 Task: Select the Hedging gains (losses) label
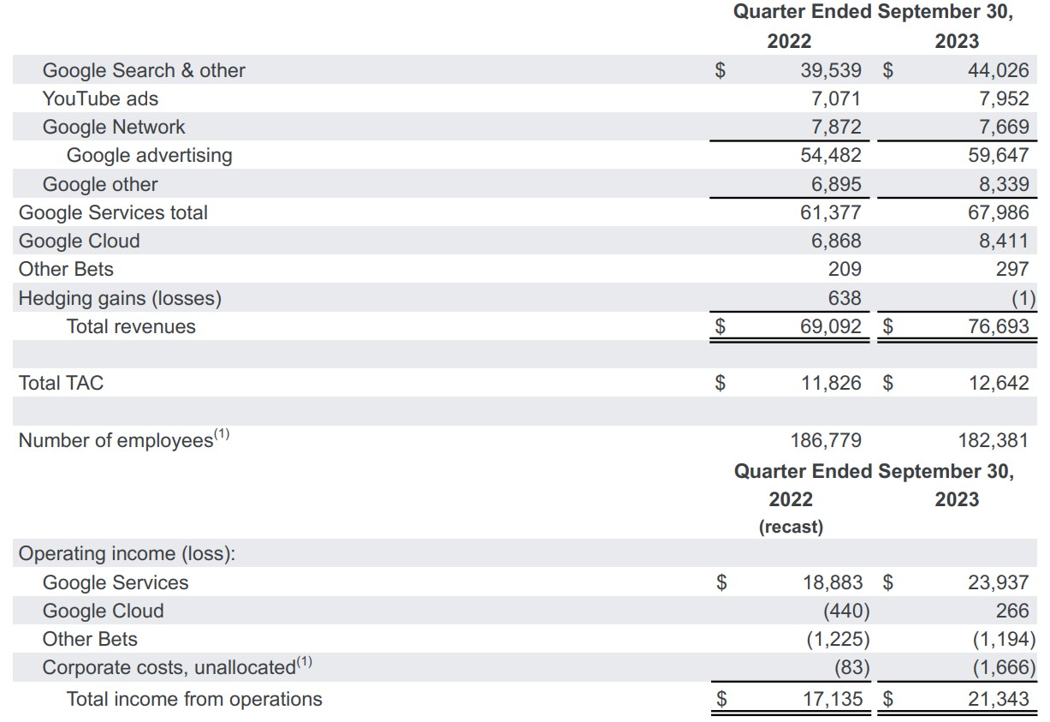120,298
